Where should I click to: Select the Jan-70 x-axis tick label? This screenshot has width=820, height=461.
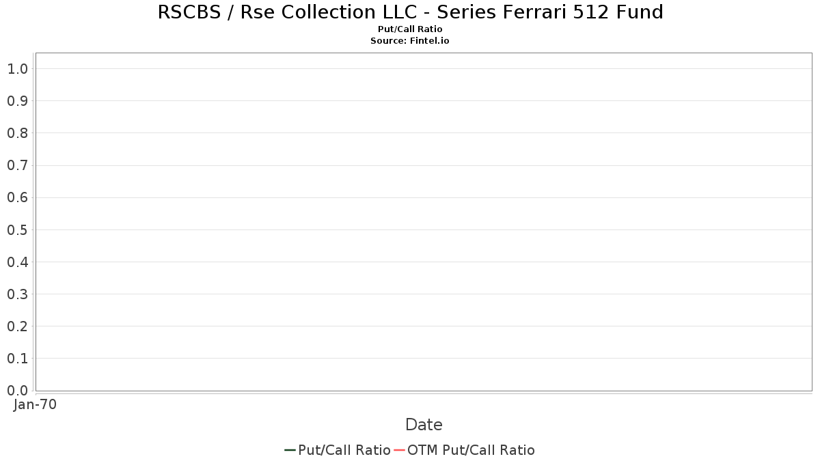click(x=35, y=404)
